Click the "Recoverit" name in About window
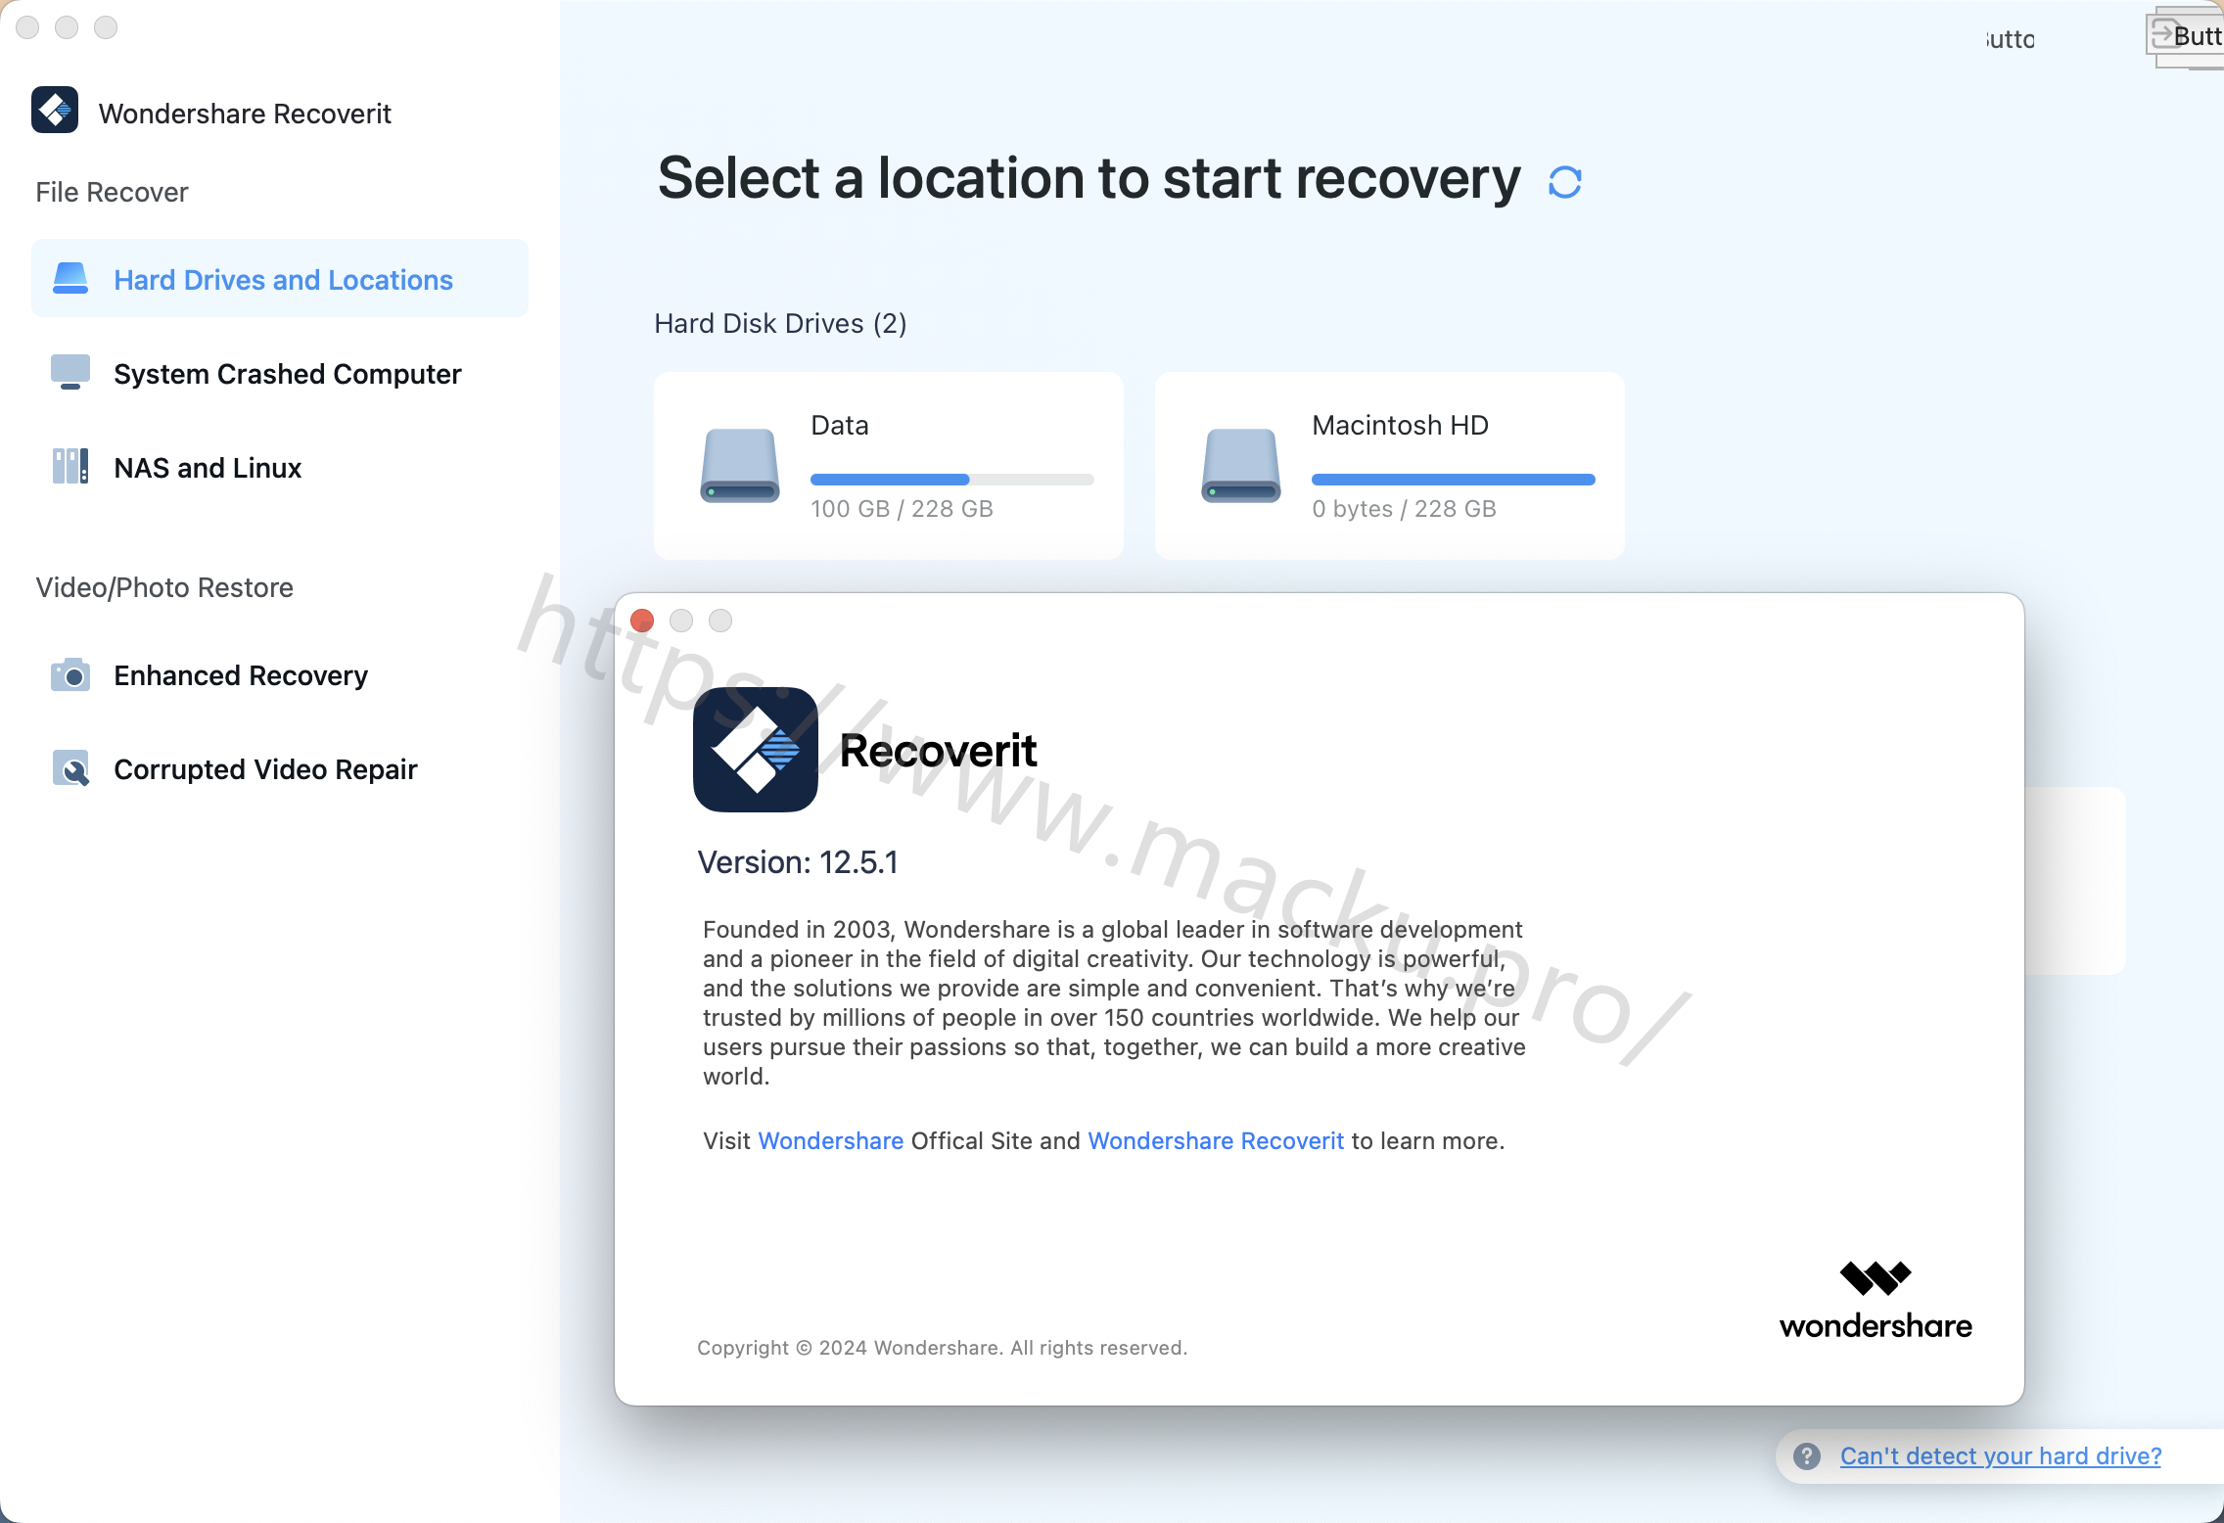The image size is (2224, 1523). click(x=938, y=752)
